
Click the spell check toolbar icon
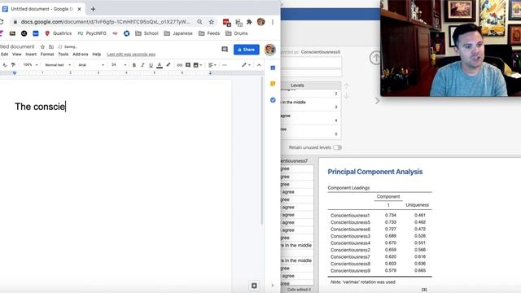point(5,65)
